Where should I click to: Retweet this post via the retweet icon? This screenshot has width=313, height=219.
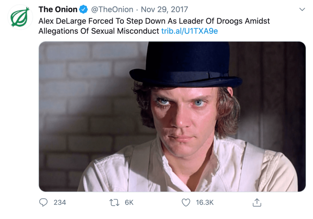click(114, 202)
